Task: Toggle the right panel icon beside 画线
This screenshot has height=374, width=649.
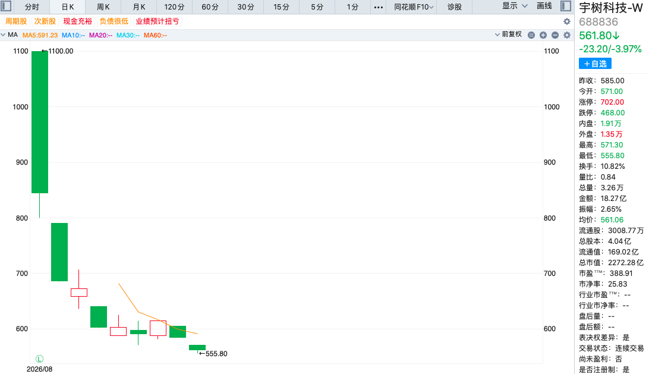Action: click(565, 6)
